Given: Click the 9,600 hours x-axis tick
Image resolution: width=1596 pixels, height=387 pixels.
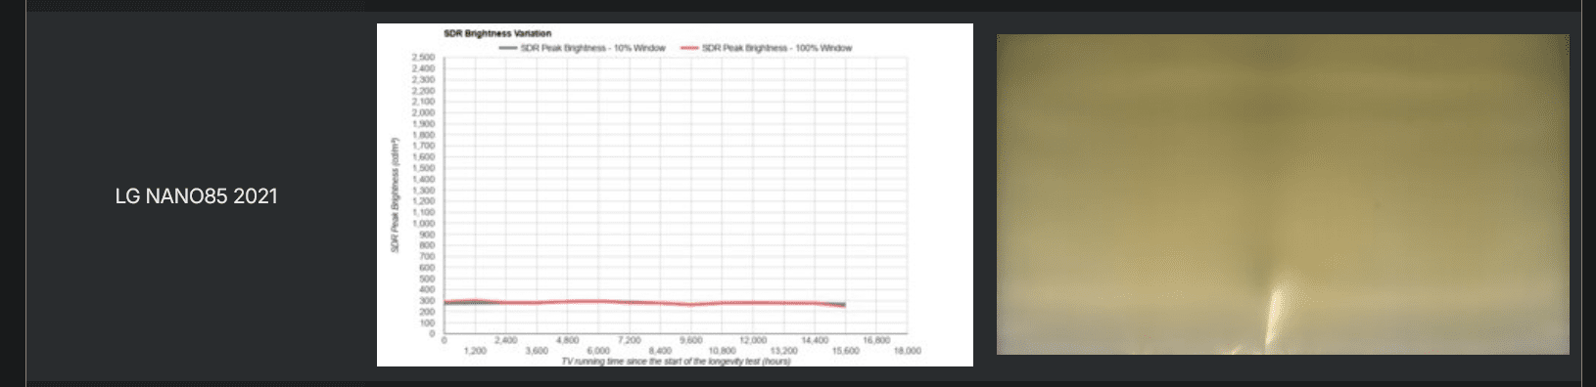Looking at the screenshot, I should point(690,340).
